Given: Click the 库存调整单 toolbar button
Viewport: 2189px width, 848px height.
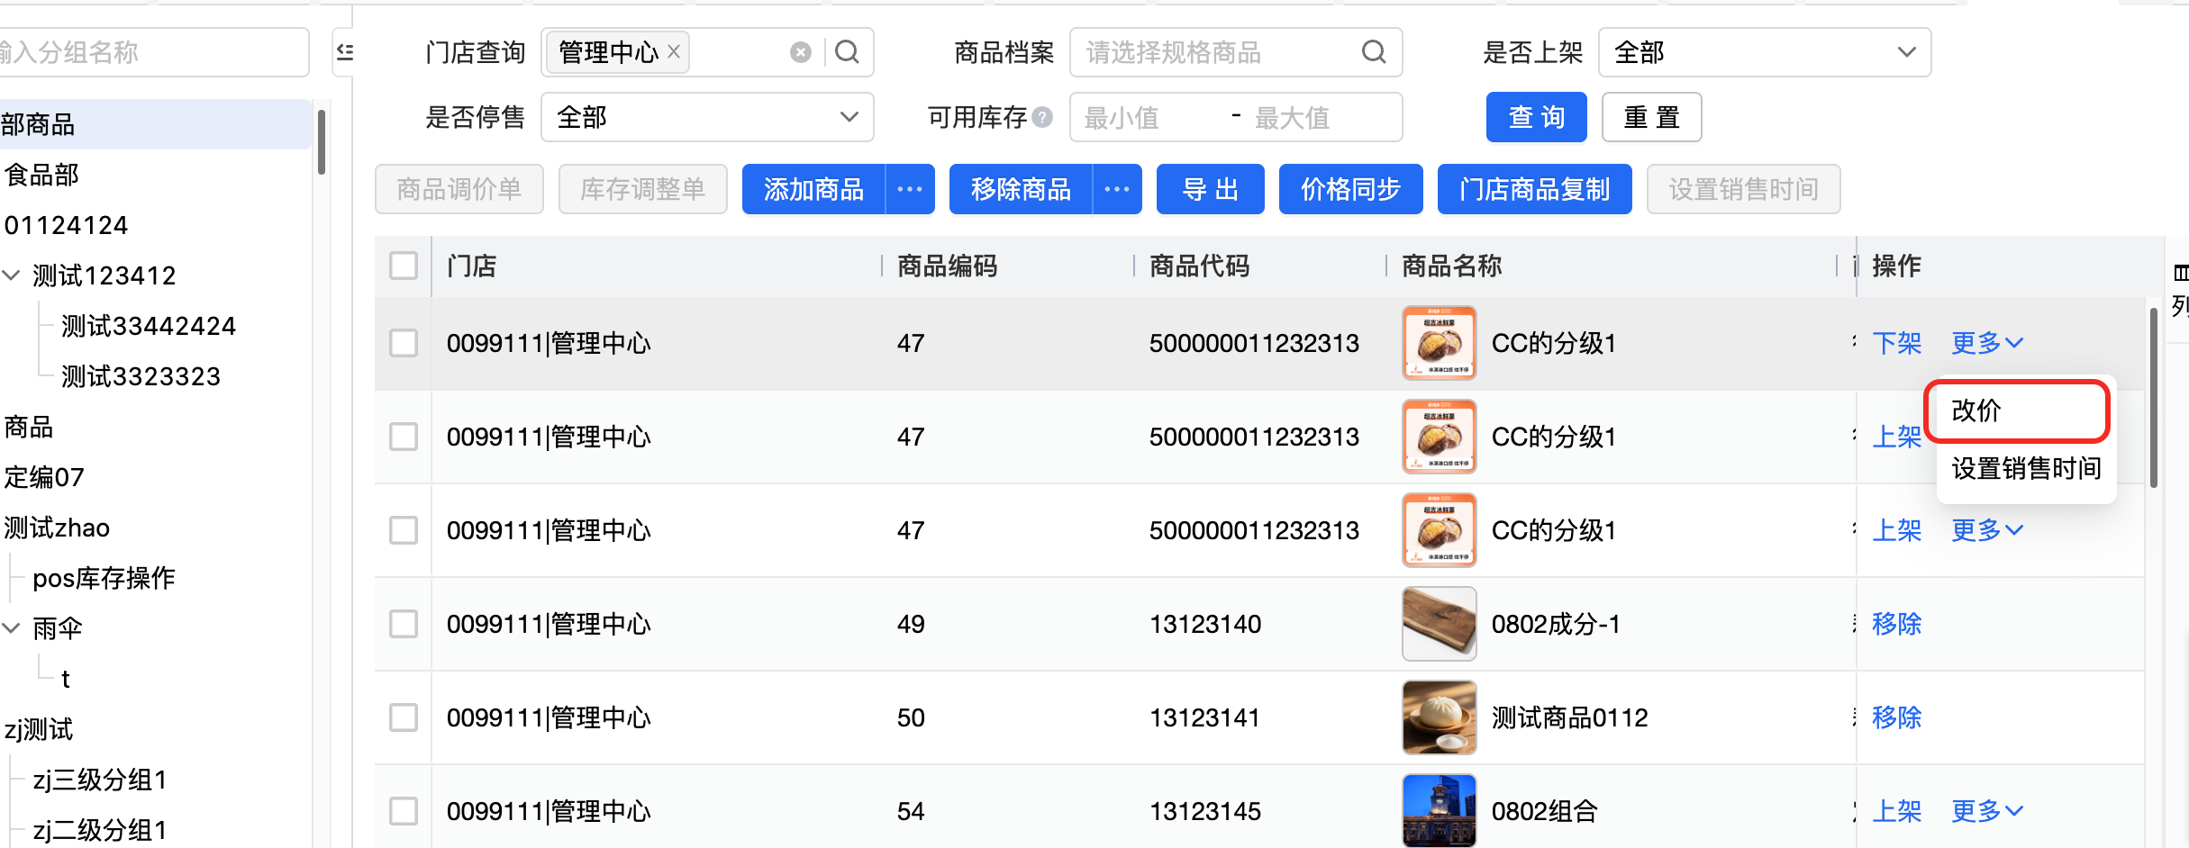Looking at the screenshot, I should [x=643, y=189].
